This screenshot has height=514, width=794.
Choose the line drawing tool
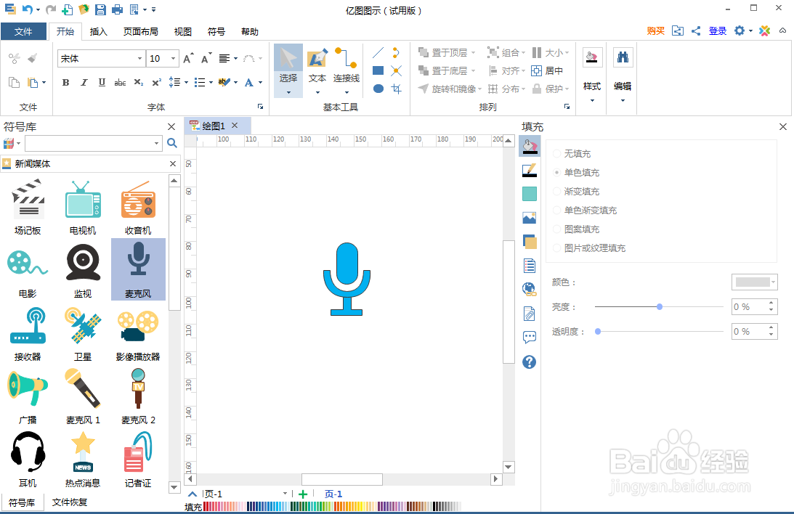[378, 52]
